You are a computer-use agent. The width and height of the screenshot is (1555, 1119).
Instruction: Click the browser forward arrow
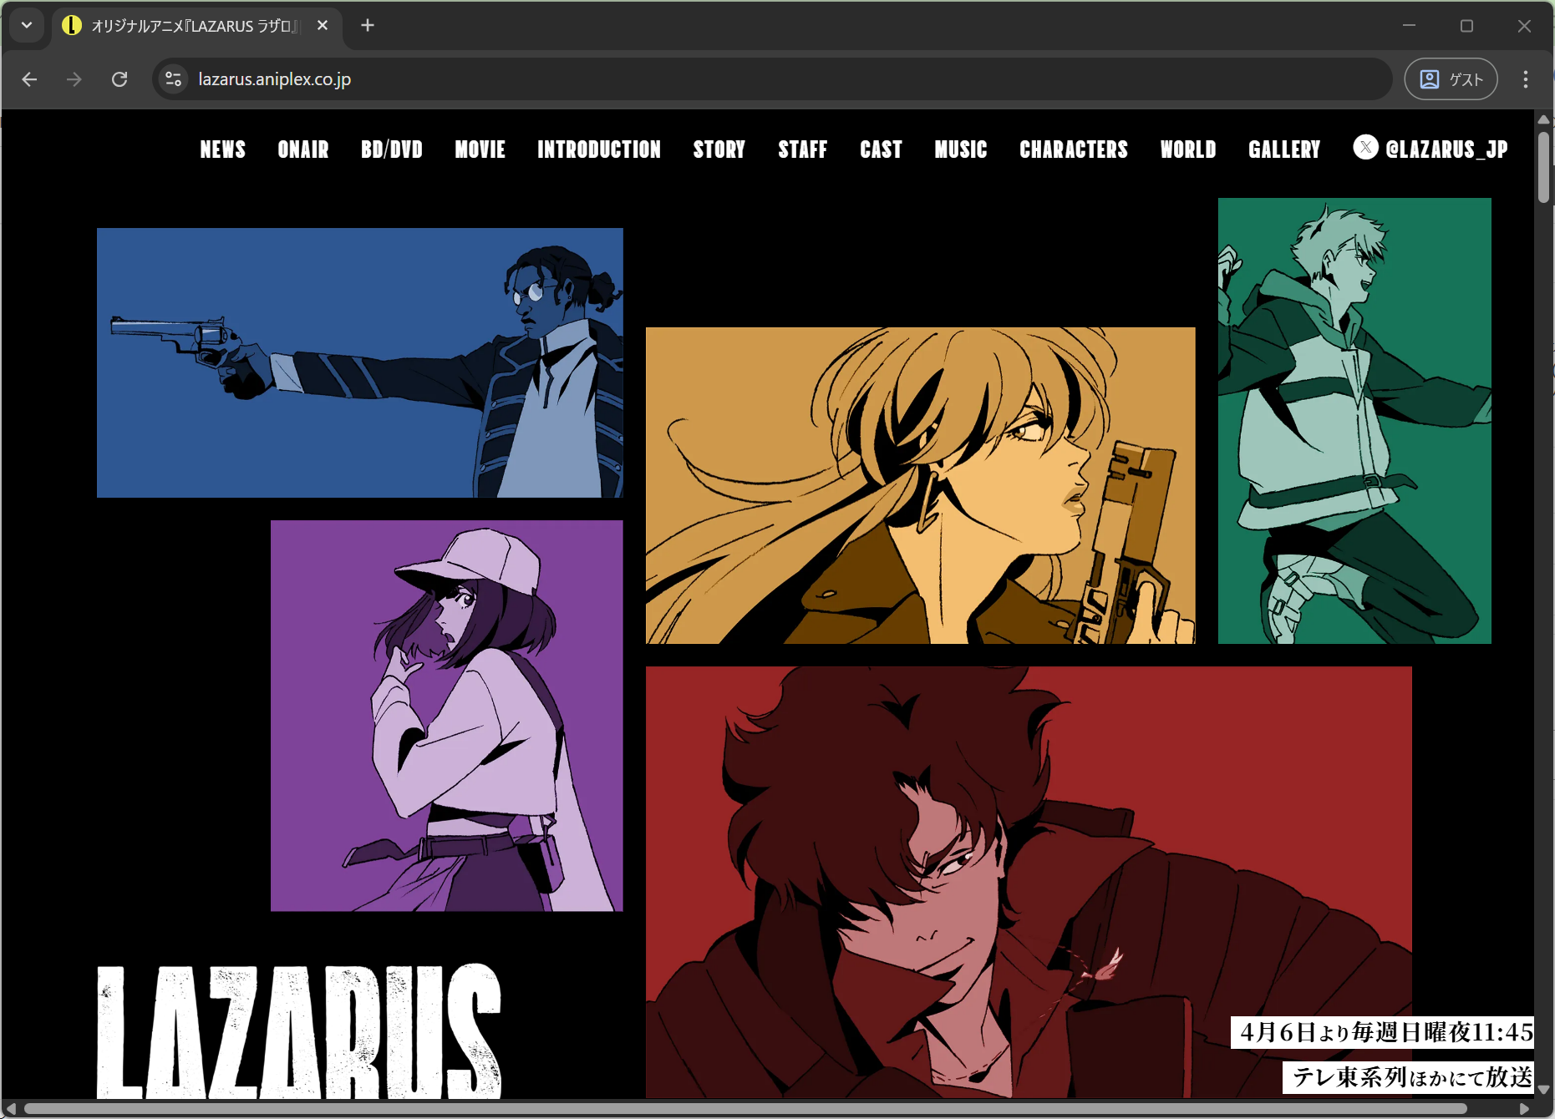coord(74,79)
